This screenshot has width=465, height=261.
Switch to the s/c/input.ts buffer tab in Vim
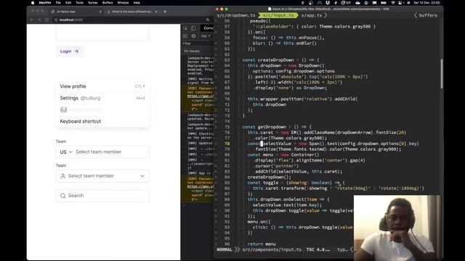click(x=278, y=15)
